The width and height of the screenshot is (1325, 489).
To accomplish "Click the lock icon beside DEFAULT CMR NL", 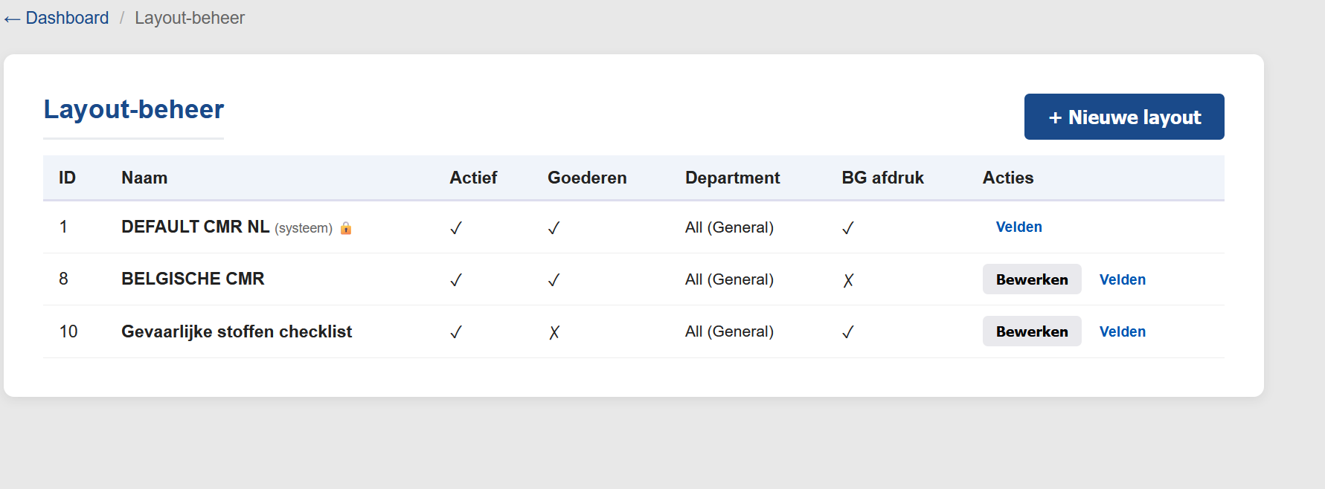I will pyautogui.click(x=346, y=228).
